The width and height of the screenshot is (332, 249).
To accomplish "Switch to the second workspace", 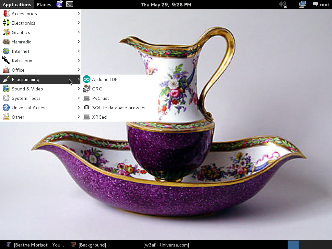I will tap(304, 245).
